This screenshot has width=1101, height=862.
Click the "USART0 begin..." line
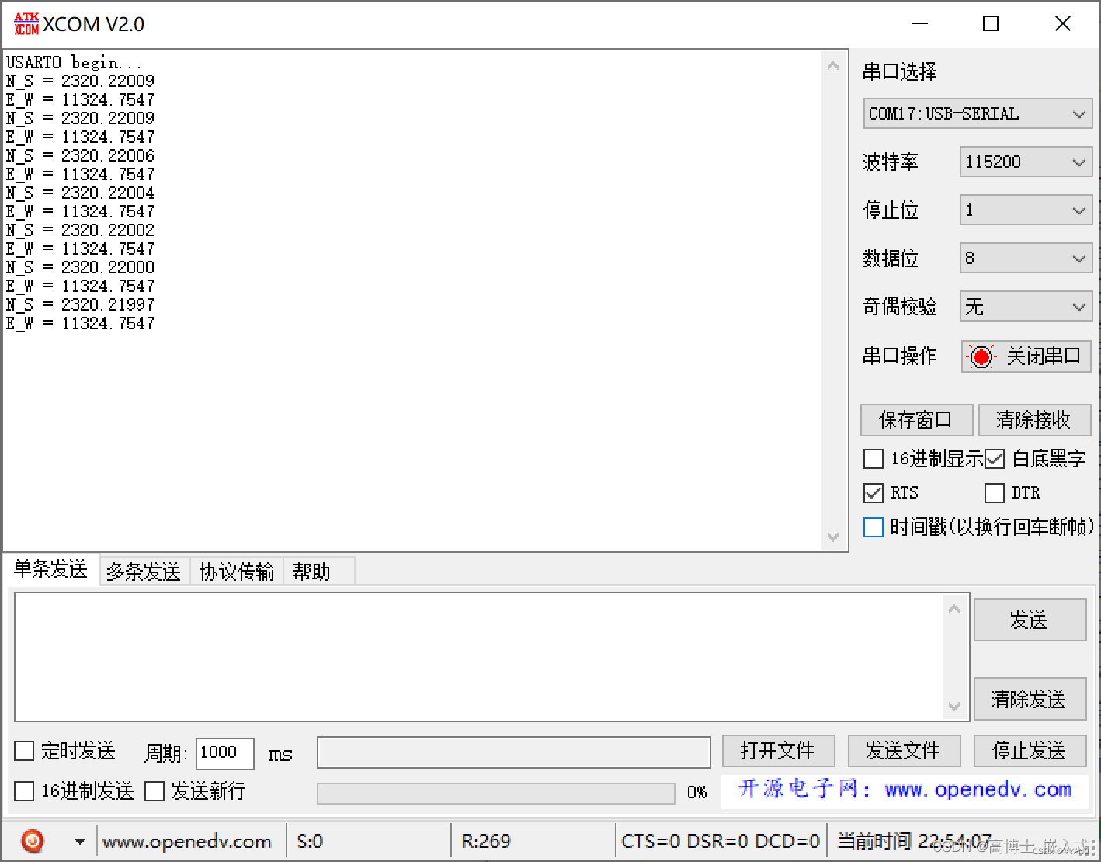tap(74, 62)
